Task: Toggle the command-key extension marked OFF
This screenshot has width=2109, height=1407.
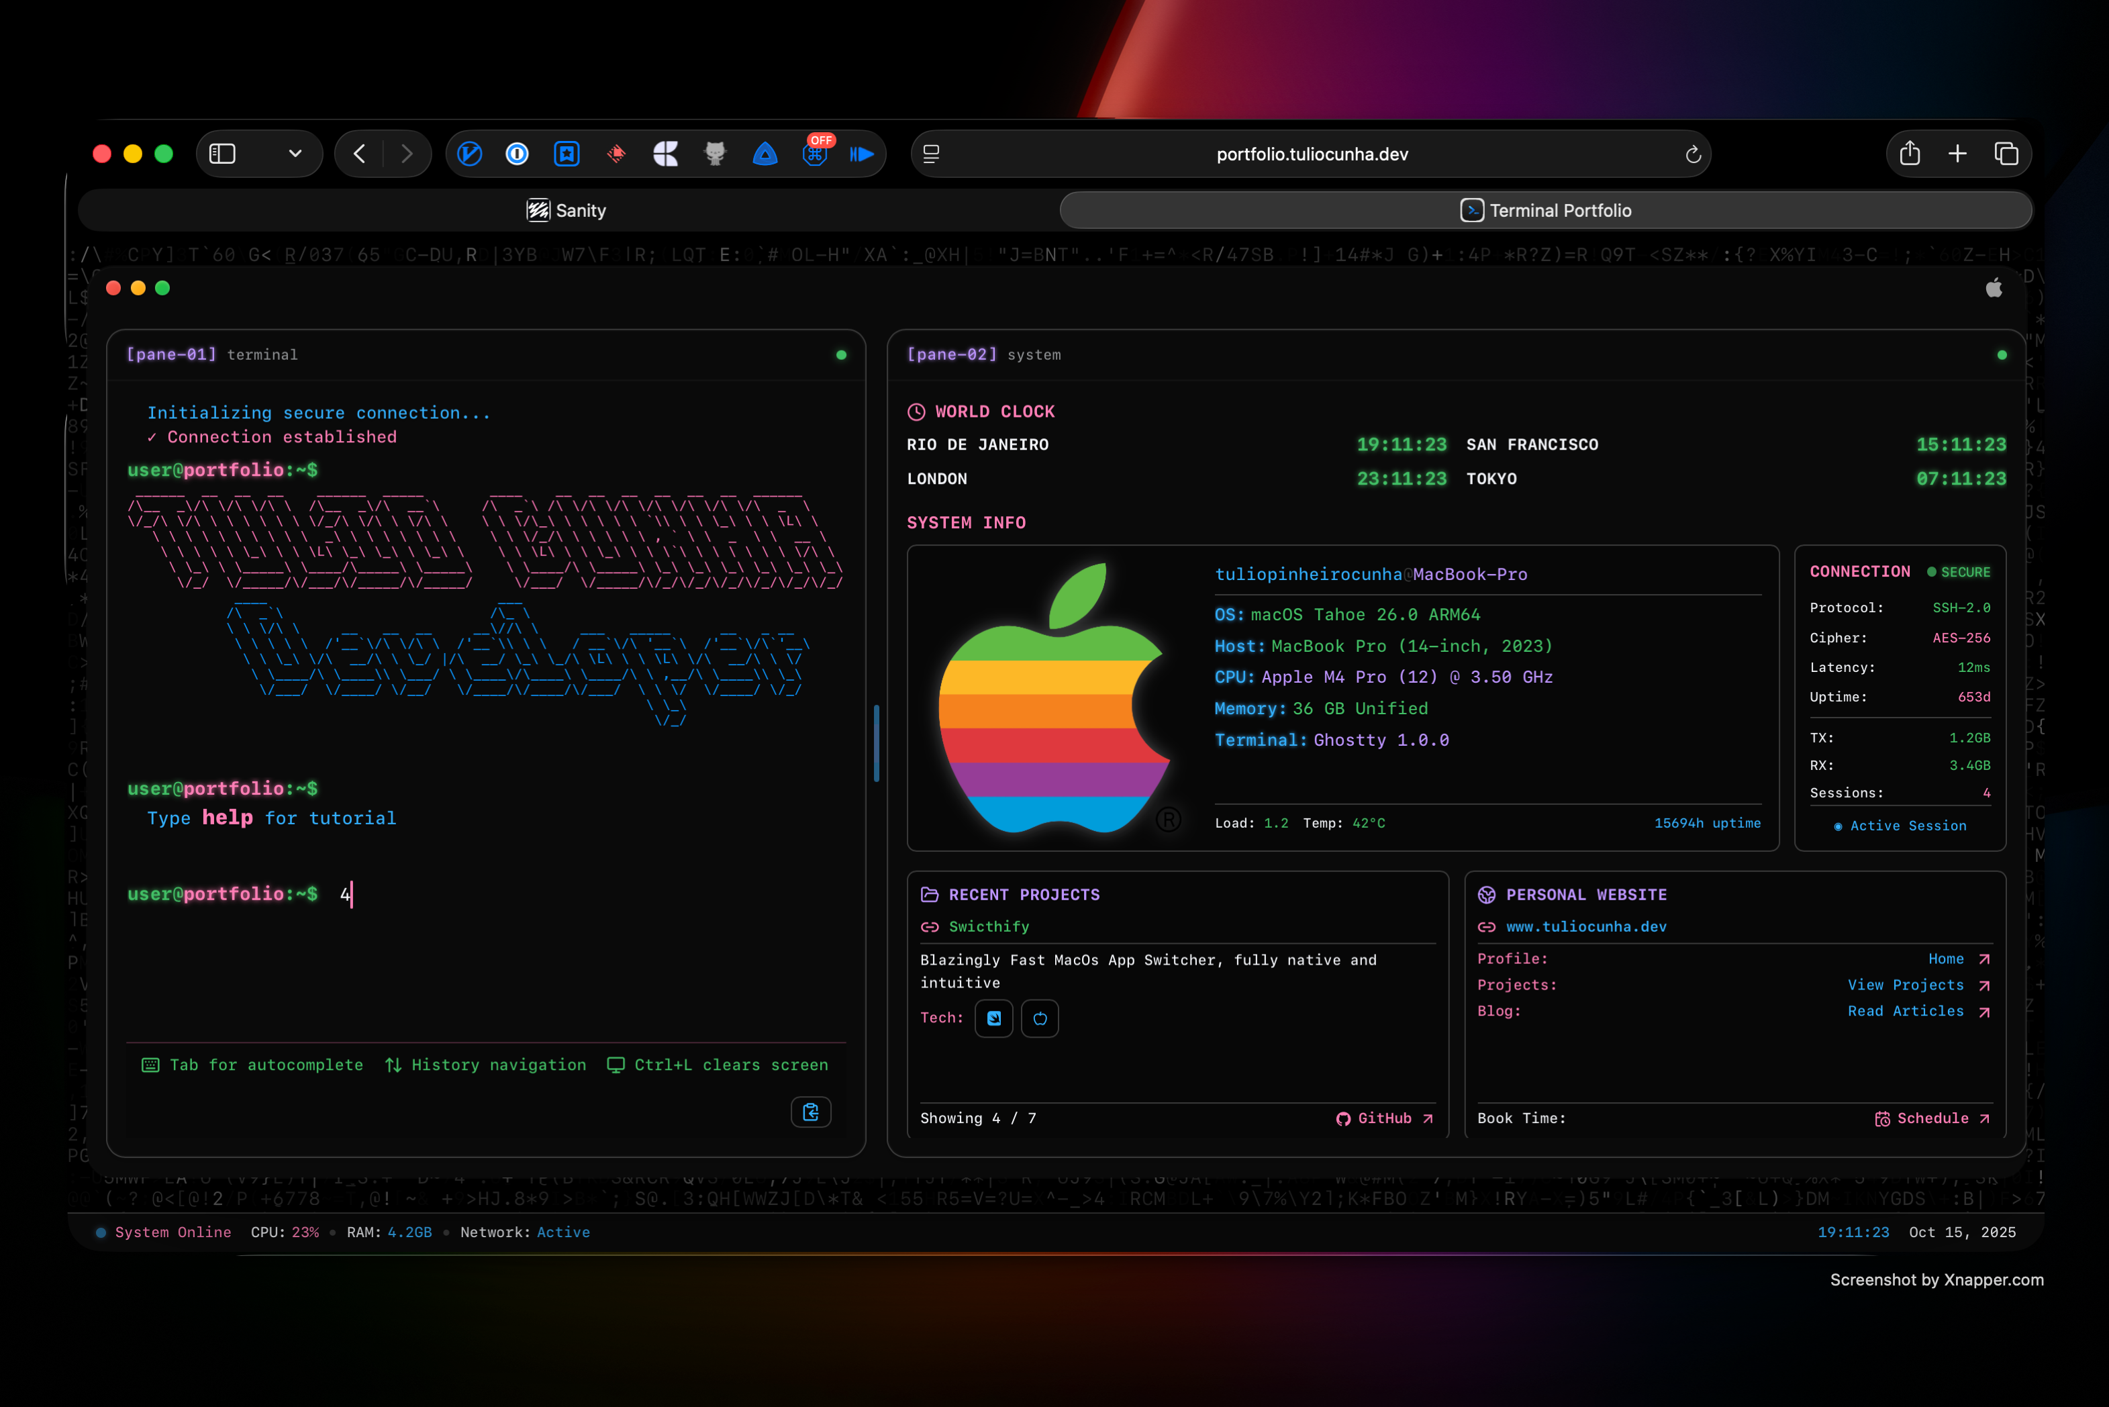Action: (x=814, y=152)
